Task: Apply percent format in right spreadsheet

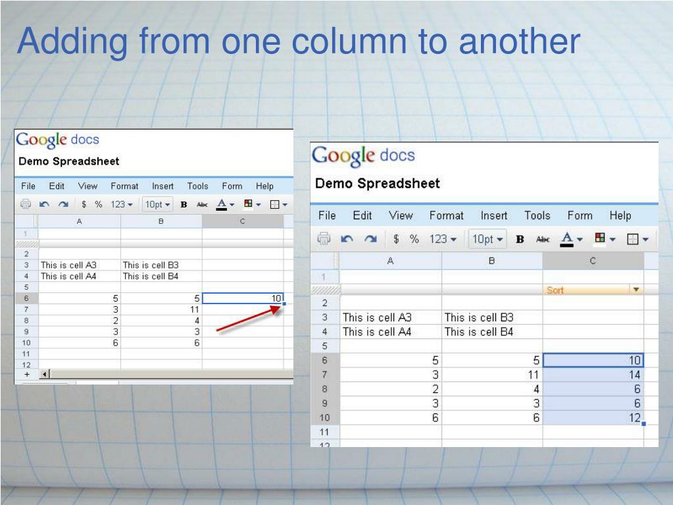Action: 414,239
